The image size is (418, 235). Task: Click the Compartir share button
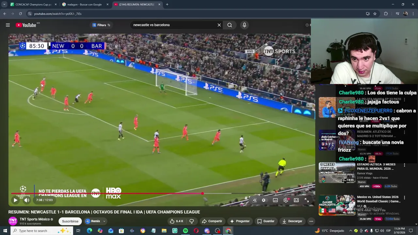pyautogui.click(x=212, y=221)
